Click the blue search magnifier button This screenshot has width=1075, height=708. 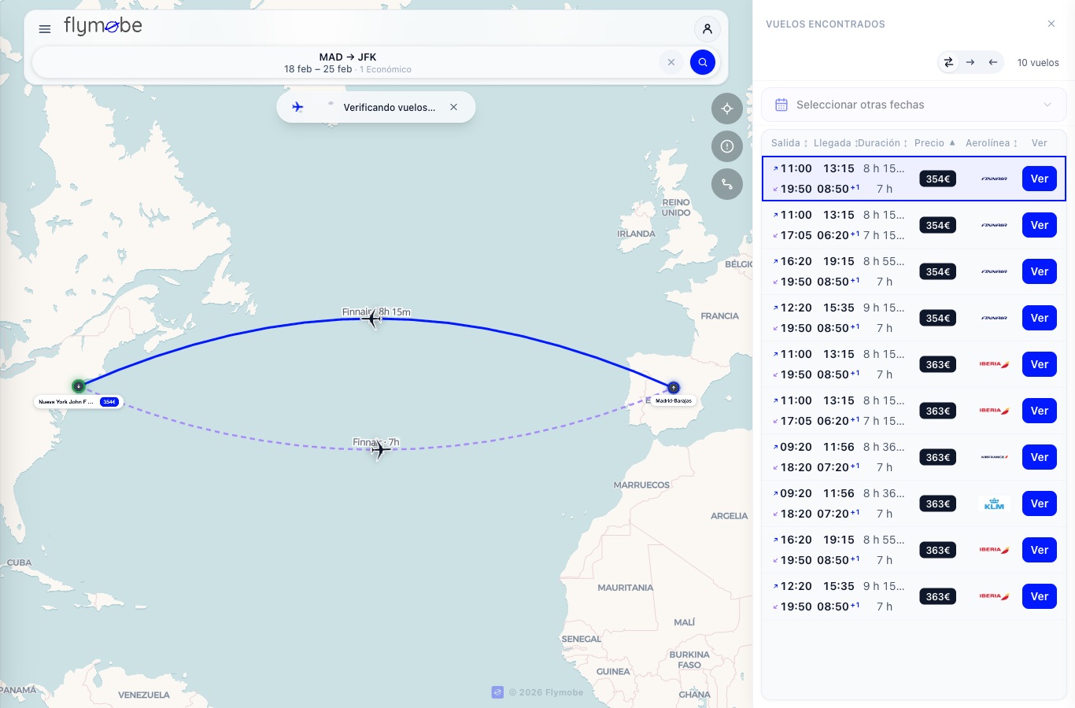(703, 62)
